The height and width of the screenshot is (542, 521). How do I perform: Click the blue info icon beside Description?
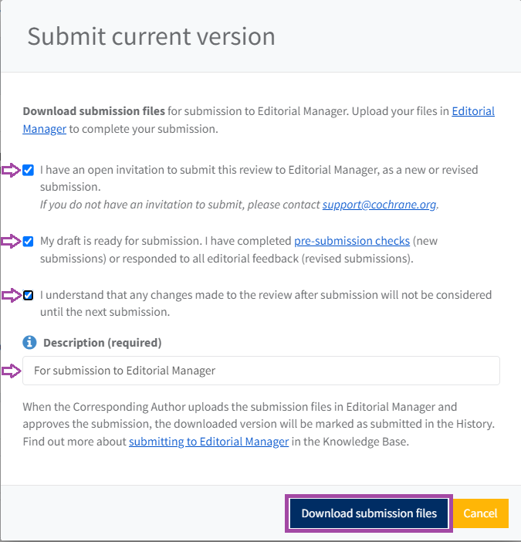(29, 342)
